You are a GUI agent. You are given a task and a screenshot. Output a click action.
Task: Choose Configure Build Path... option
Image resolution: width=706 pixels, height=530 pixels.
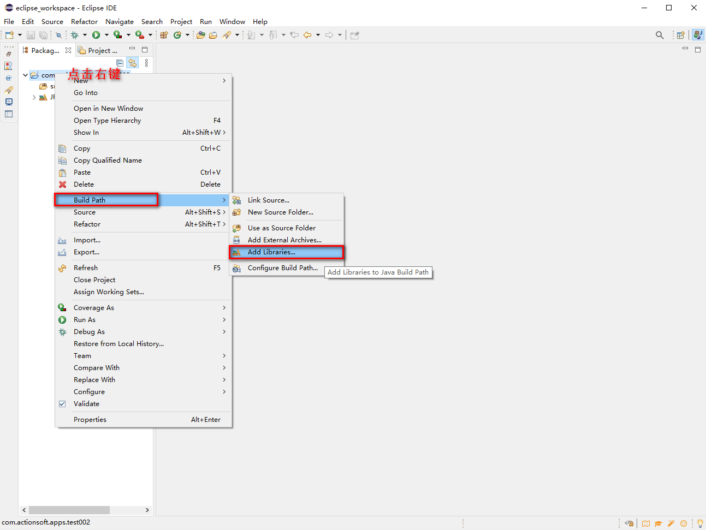(282, 268)
